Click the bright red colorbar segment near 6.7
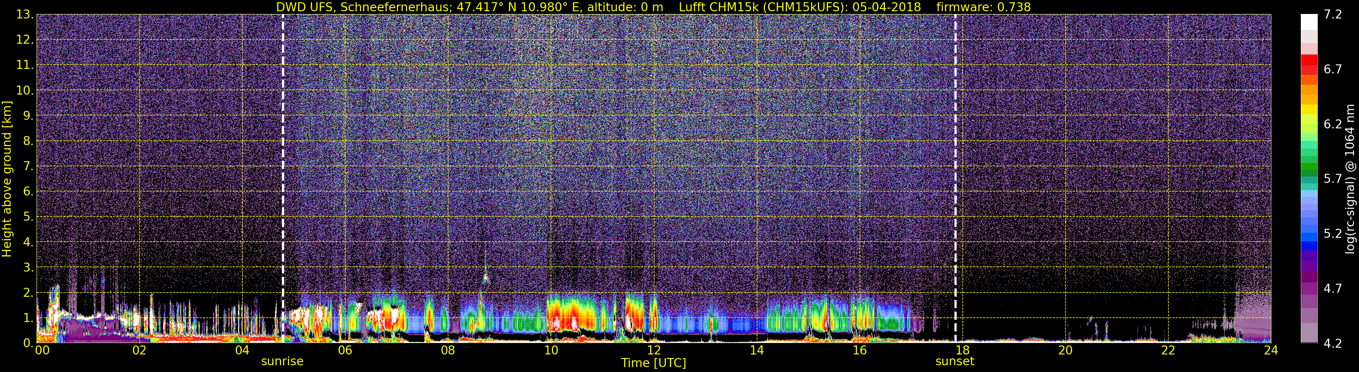 point(1309,59)
